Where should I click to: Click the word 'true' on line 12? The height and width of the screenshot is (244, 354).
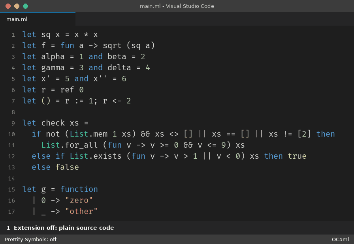[297, 156]
